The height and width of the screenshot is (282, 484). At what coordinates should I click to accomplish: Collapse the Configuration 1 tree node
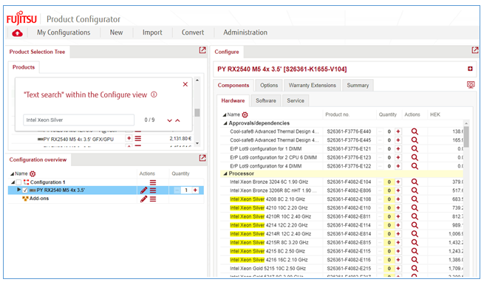(13, 182)
